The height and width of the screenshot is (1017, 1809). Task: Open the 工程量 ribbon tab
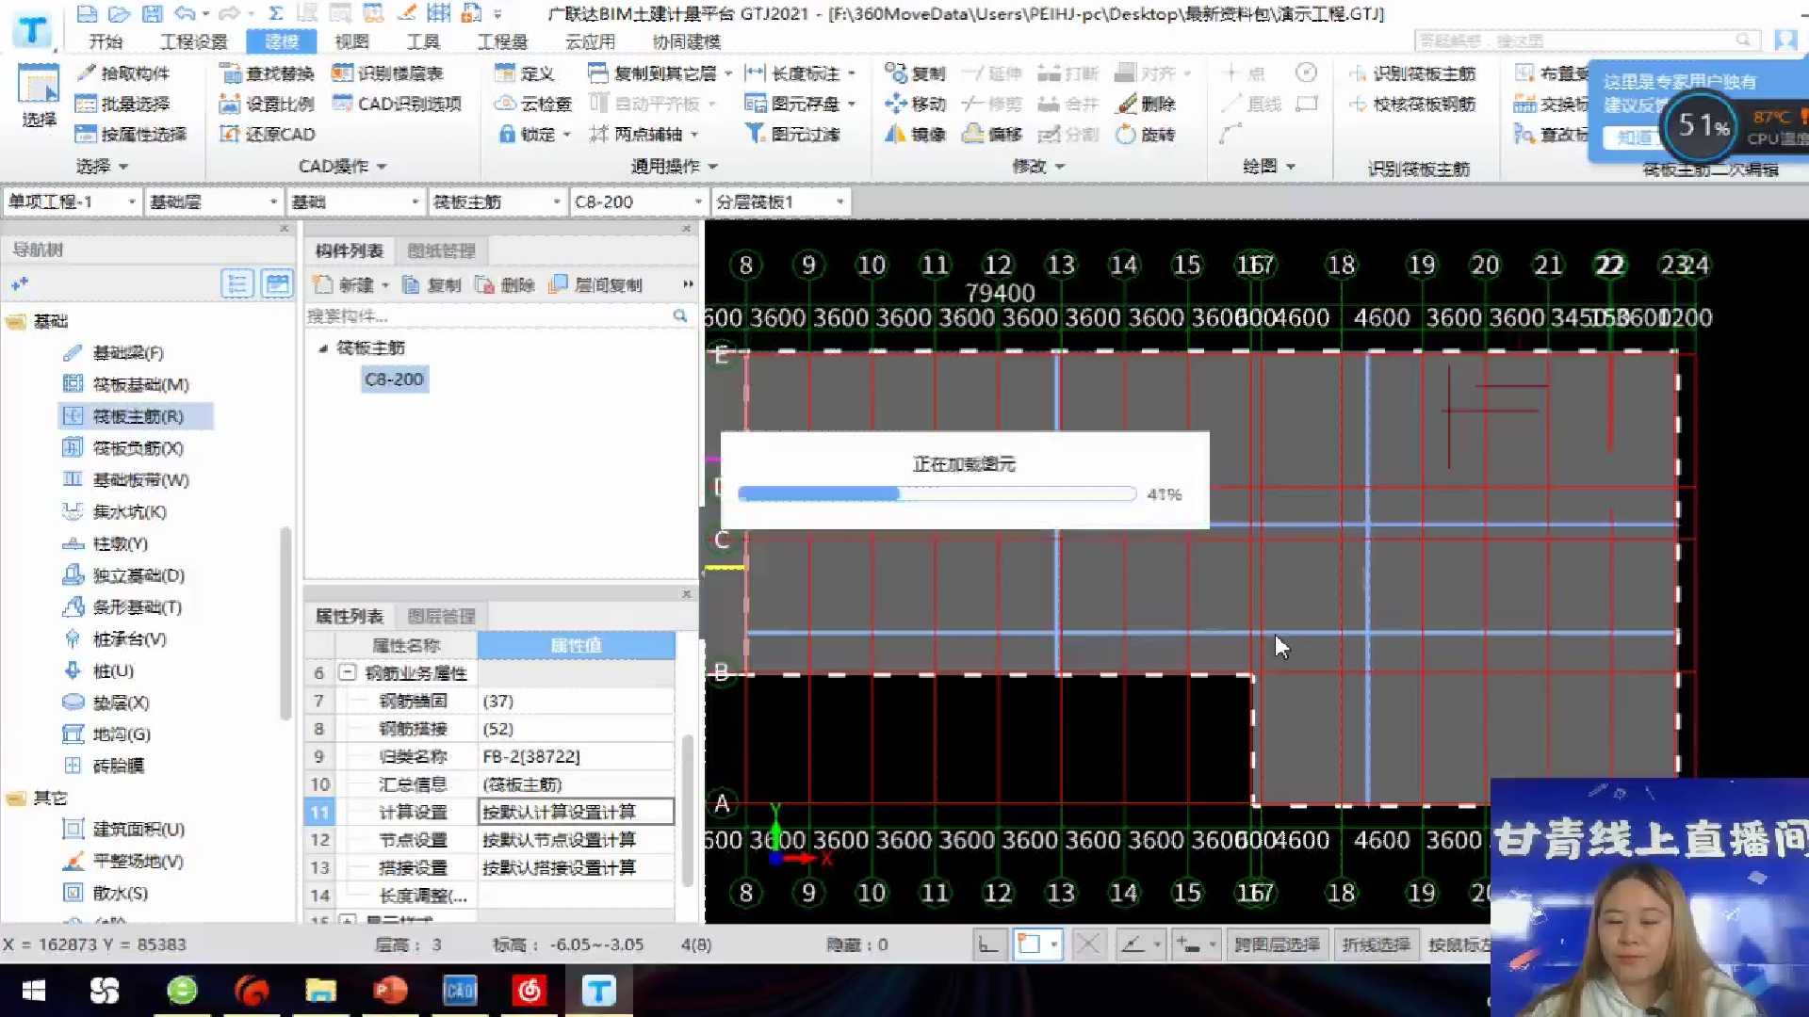[x=502, y=41]
